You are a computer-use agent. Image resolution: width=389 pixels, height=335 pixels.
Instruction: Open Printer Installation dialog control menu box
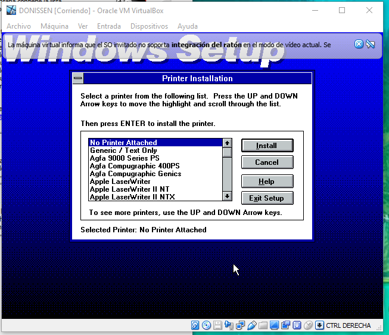pos(77,78)
